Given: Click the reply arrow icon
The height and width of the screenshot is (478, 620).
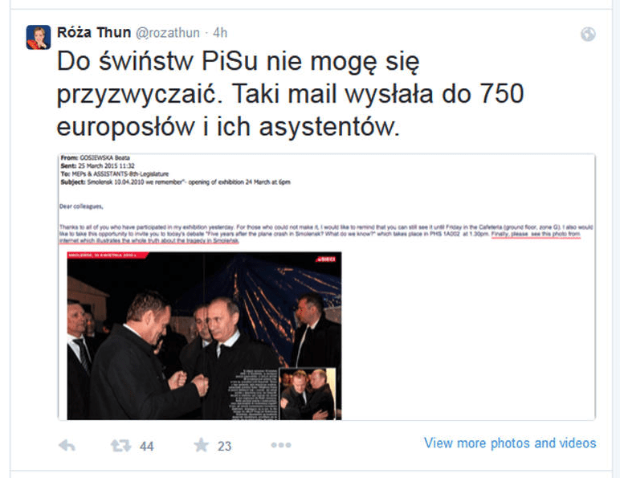Looking at the screenshot, I should [x=67, y=446].
